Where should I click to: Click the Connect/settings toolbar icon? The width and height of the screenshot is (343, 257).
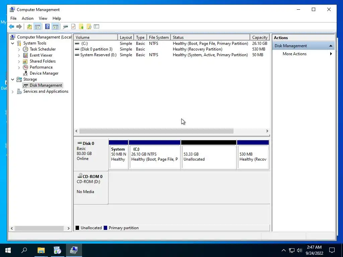coord(65,27)
